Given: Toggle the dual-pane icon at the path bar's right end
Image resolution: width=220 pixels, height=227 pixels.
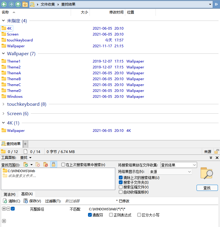Looking at the screenshot, I should [216, 4].
